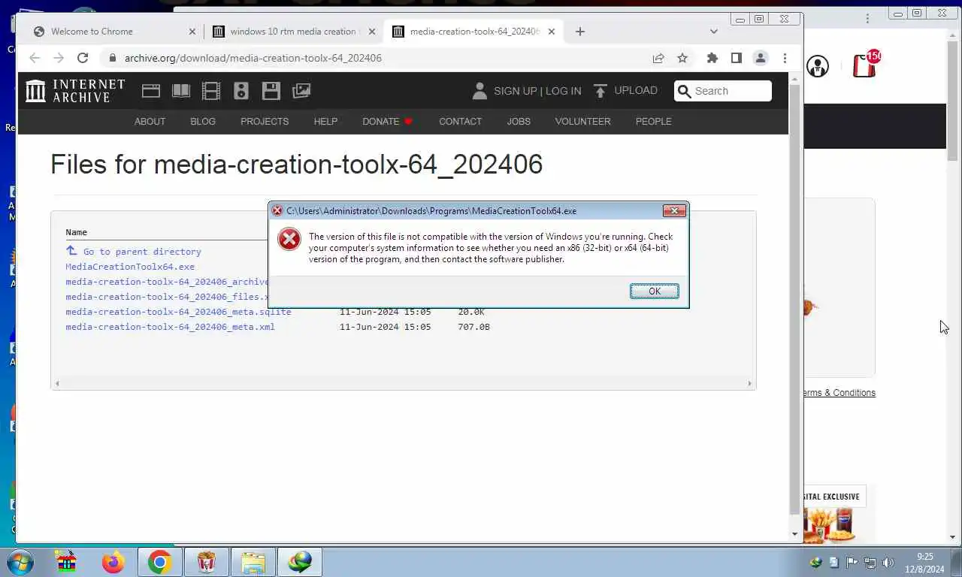
Task: Toggle Chrome side panel icon
Action: [x=737, y=58]
